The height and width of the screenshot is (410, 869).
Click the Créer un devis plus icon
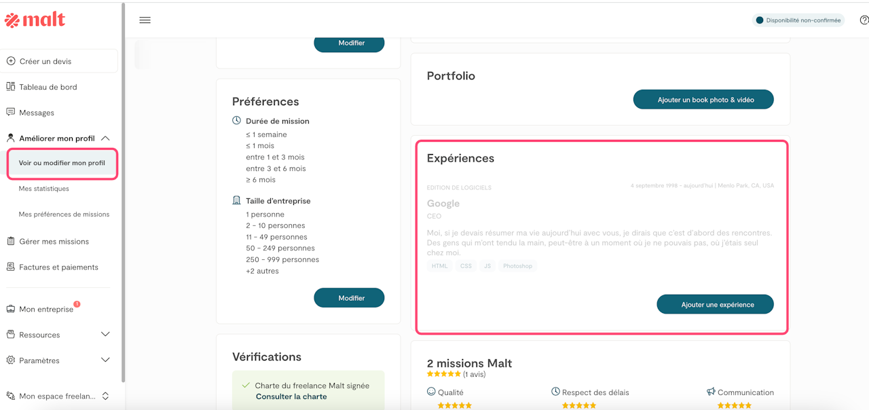11,61
